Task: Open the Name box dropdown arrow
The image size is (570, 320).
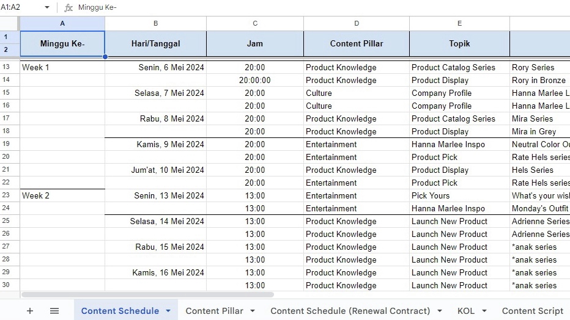Action: coord(47,7)
